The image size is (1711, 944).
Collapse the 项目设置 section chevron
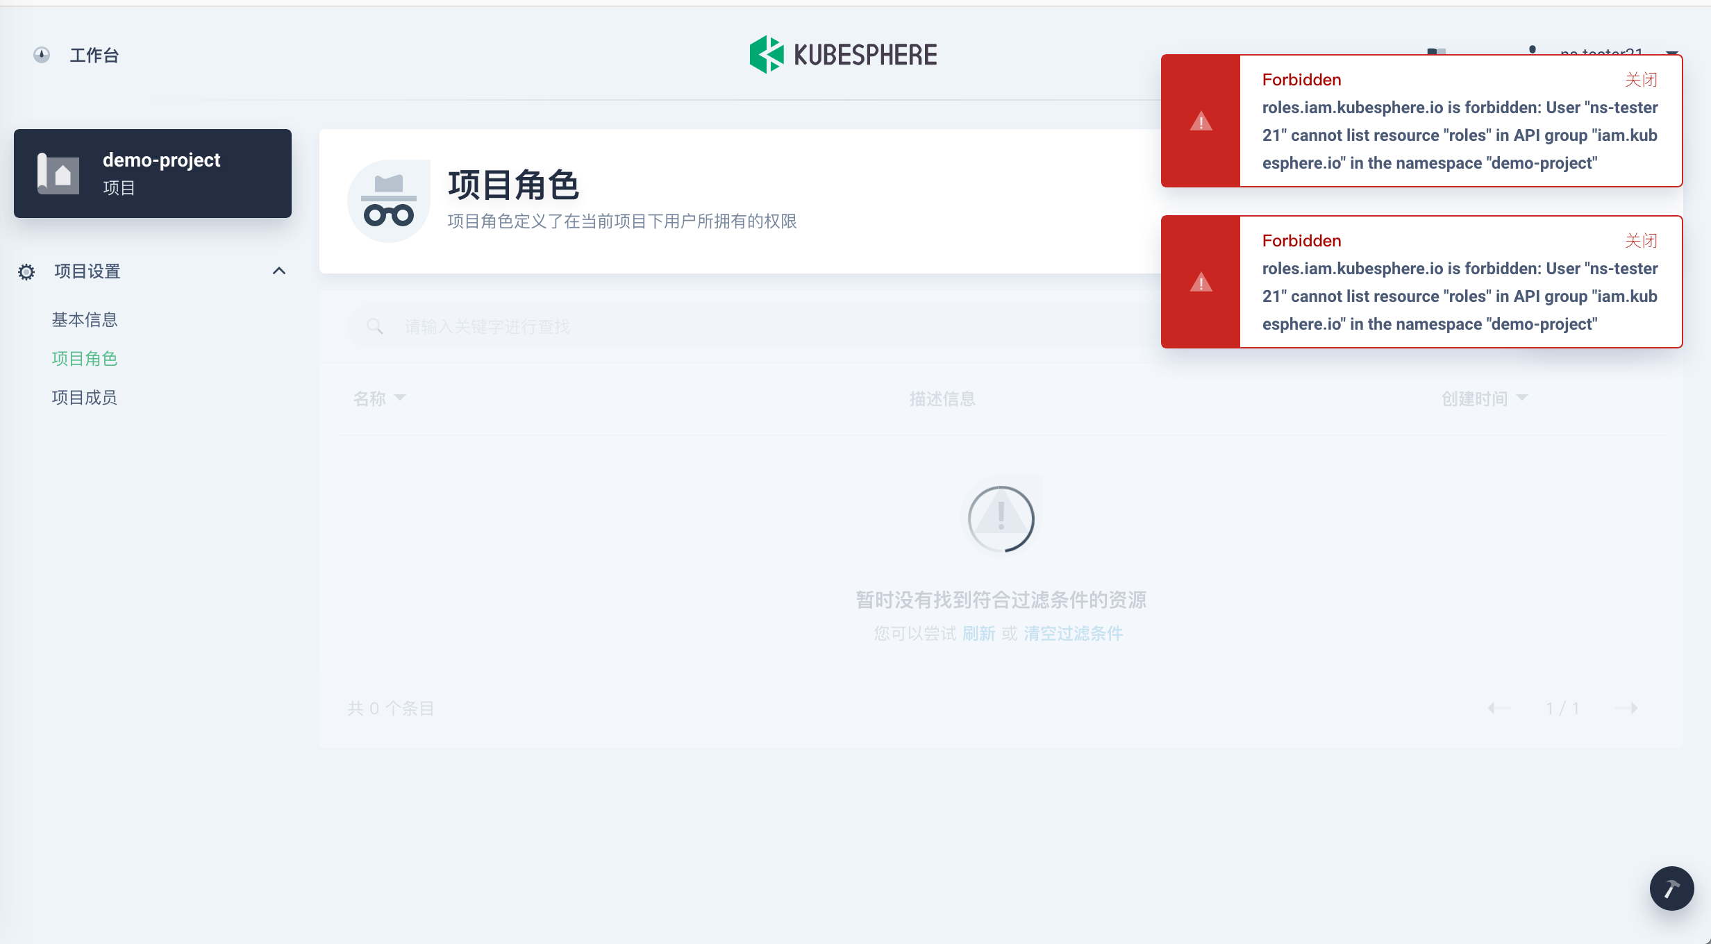coord(280,271)
